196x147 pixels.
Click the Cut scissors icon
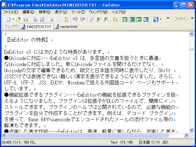[x=52, y=19]
